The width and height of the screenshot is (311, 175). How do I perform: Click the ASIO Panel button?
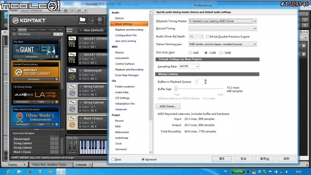[168, 106]
